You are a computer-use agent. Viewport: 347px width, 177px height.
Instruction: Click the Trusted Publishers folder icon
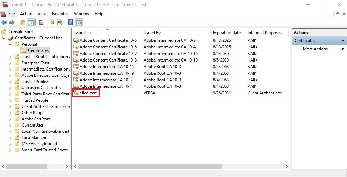coord(17,82)
